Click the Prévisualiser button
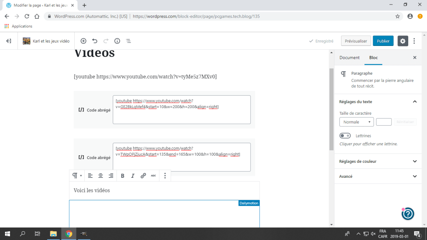The height and width of the screenshot is (240, 427). [356, 41]
